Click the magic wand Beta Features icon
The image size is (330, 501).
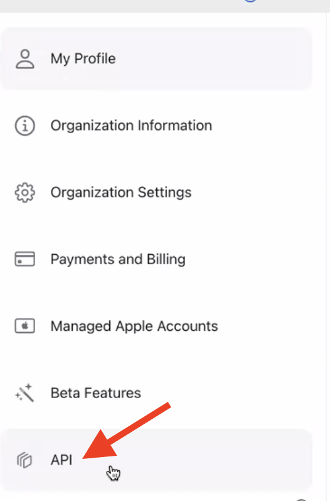[x=24, y=392]
